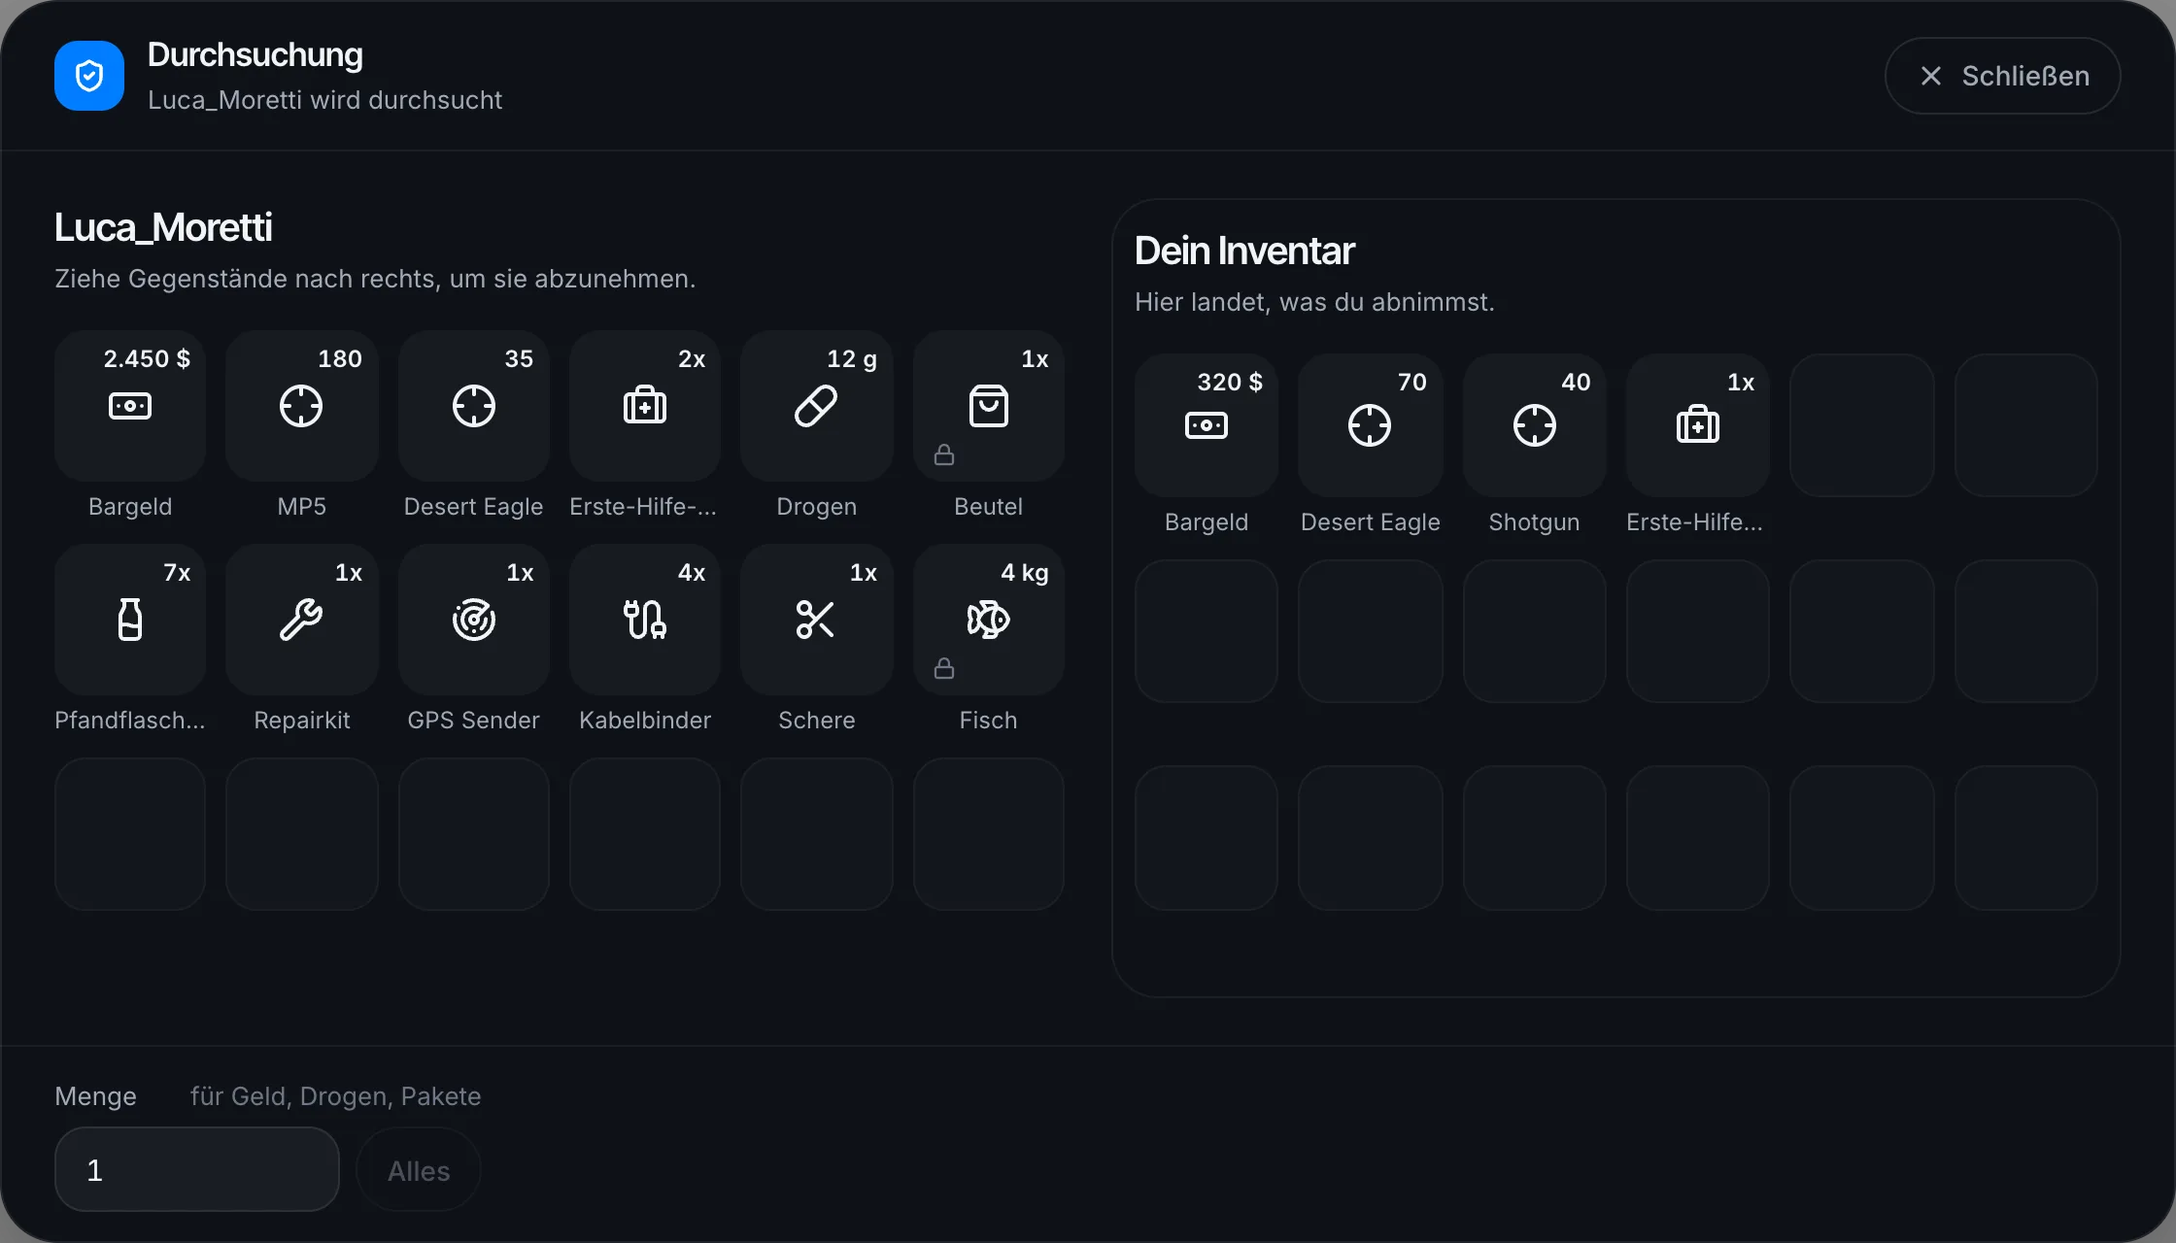Select the 4x Kabelbinder item

(x=645, y=620)
